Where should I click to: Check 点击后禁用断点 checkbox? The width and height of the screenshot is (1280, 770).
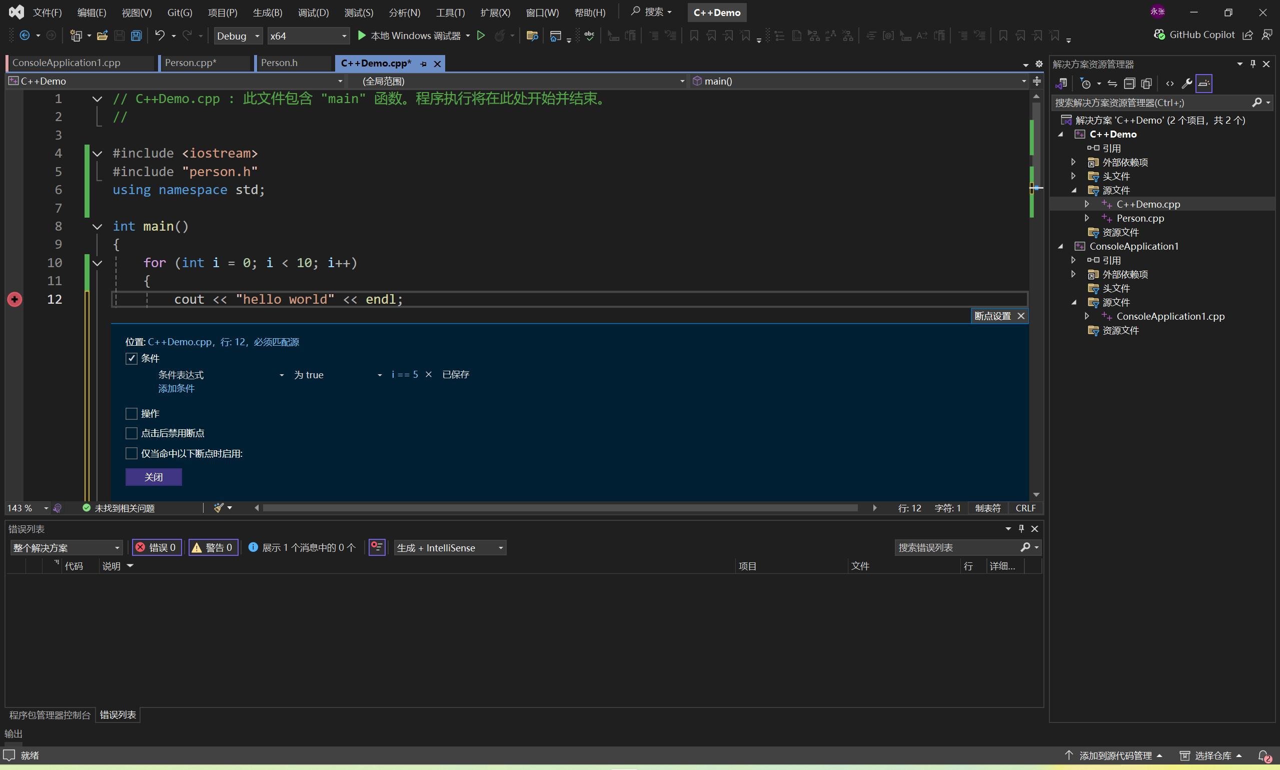coord(131,433)
